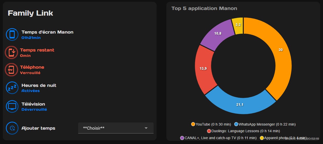Click the purple CANAL+ legend swatch

pos(182,138)
